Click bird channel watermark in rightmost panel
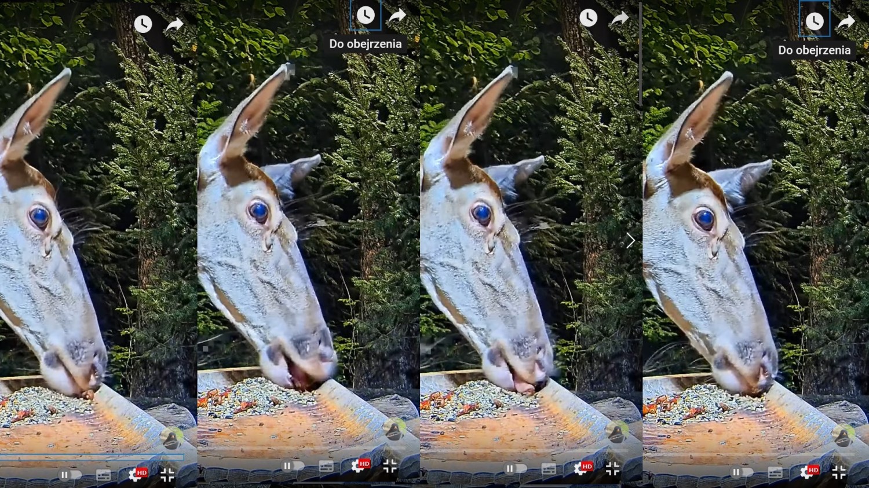This screenshot has width=869, height=488. point(844,436)
